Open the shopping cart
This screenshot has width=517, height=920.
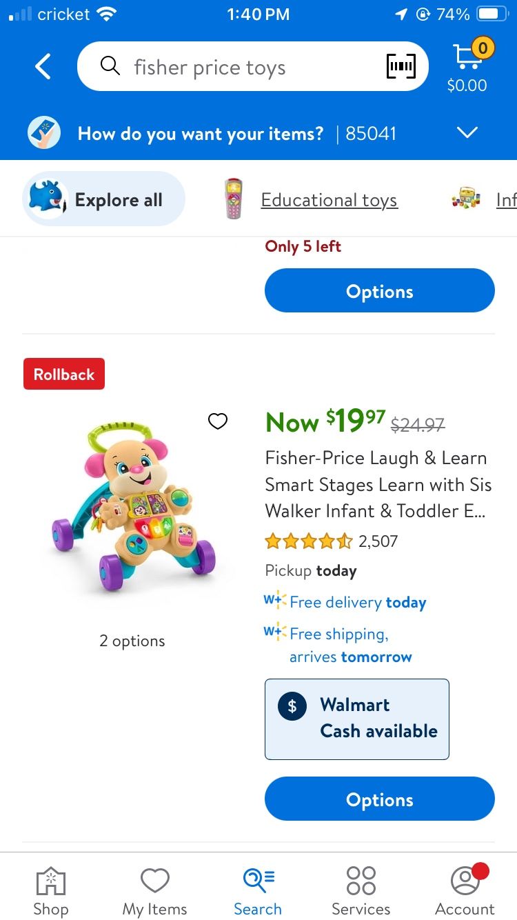tap(467, 60)
